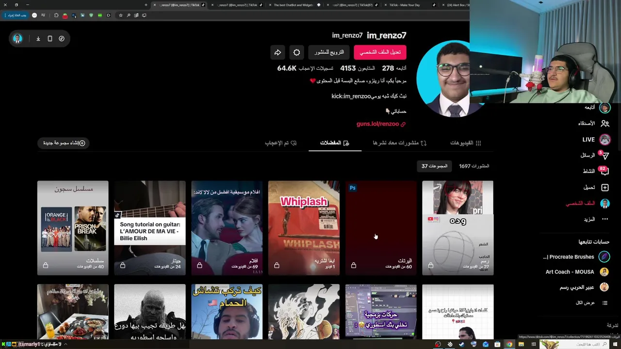Image resolution: width=621 pixels, height=349 pixels.
Task: Click Promote post (الترويج للمنشور) button
Action: (329, 52)
